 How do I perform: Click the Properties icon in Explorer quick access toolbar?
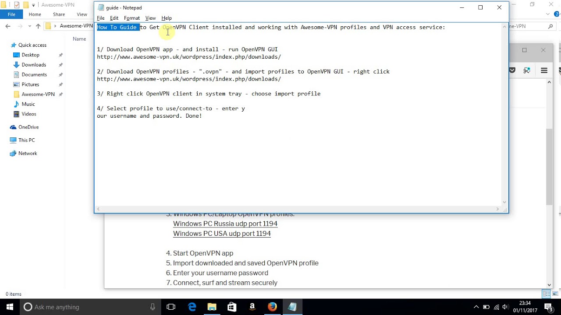[17, 5]
